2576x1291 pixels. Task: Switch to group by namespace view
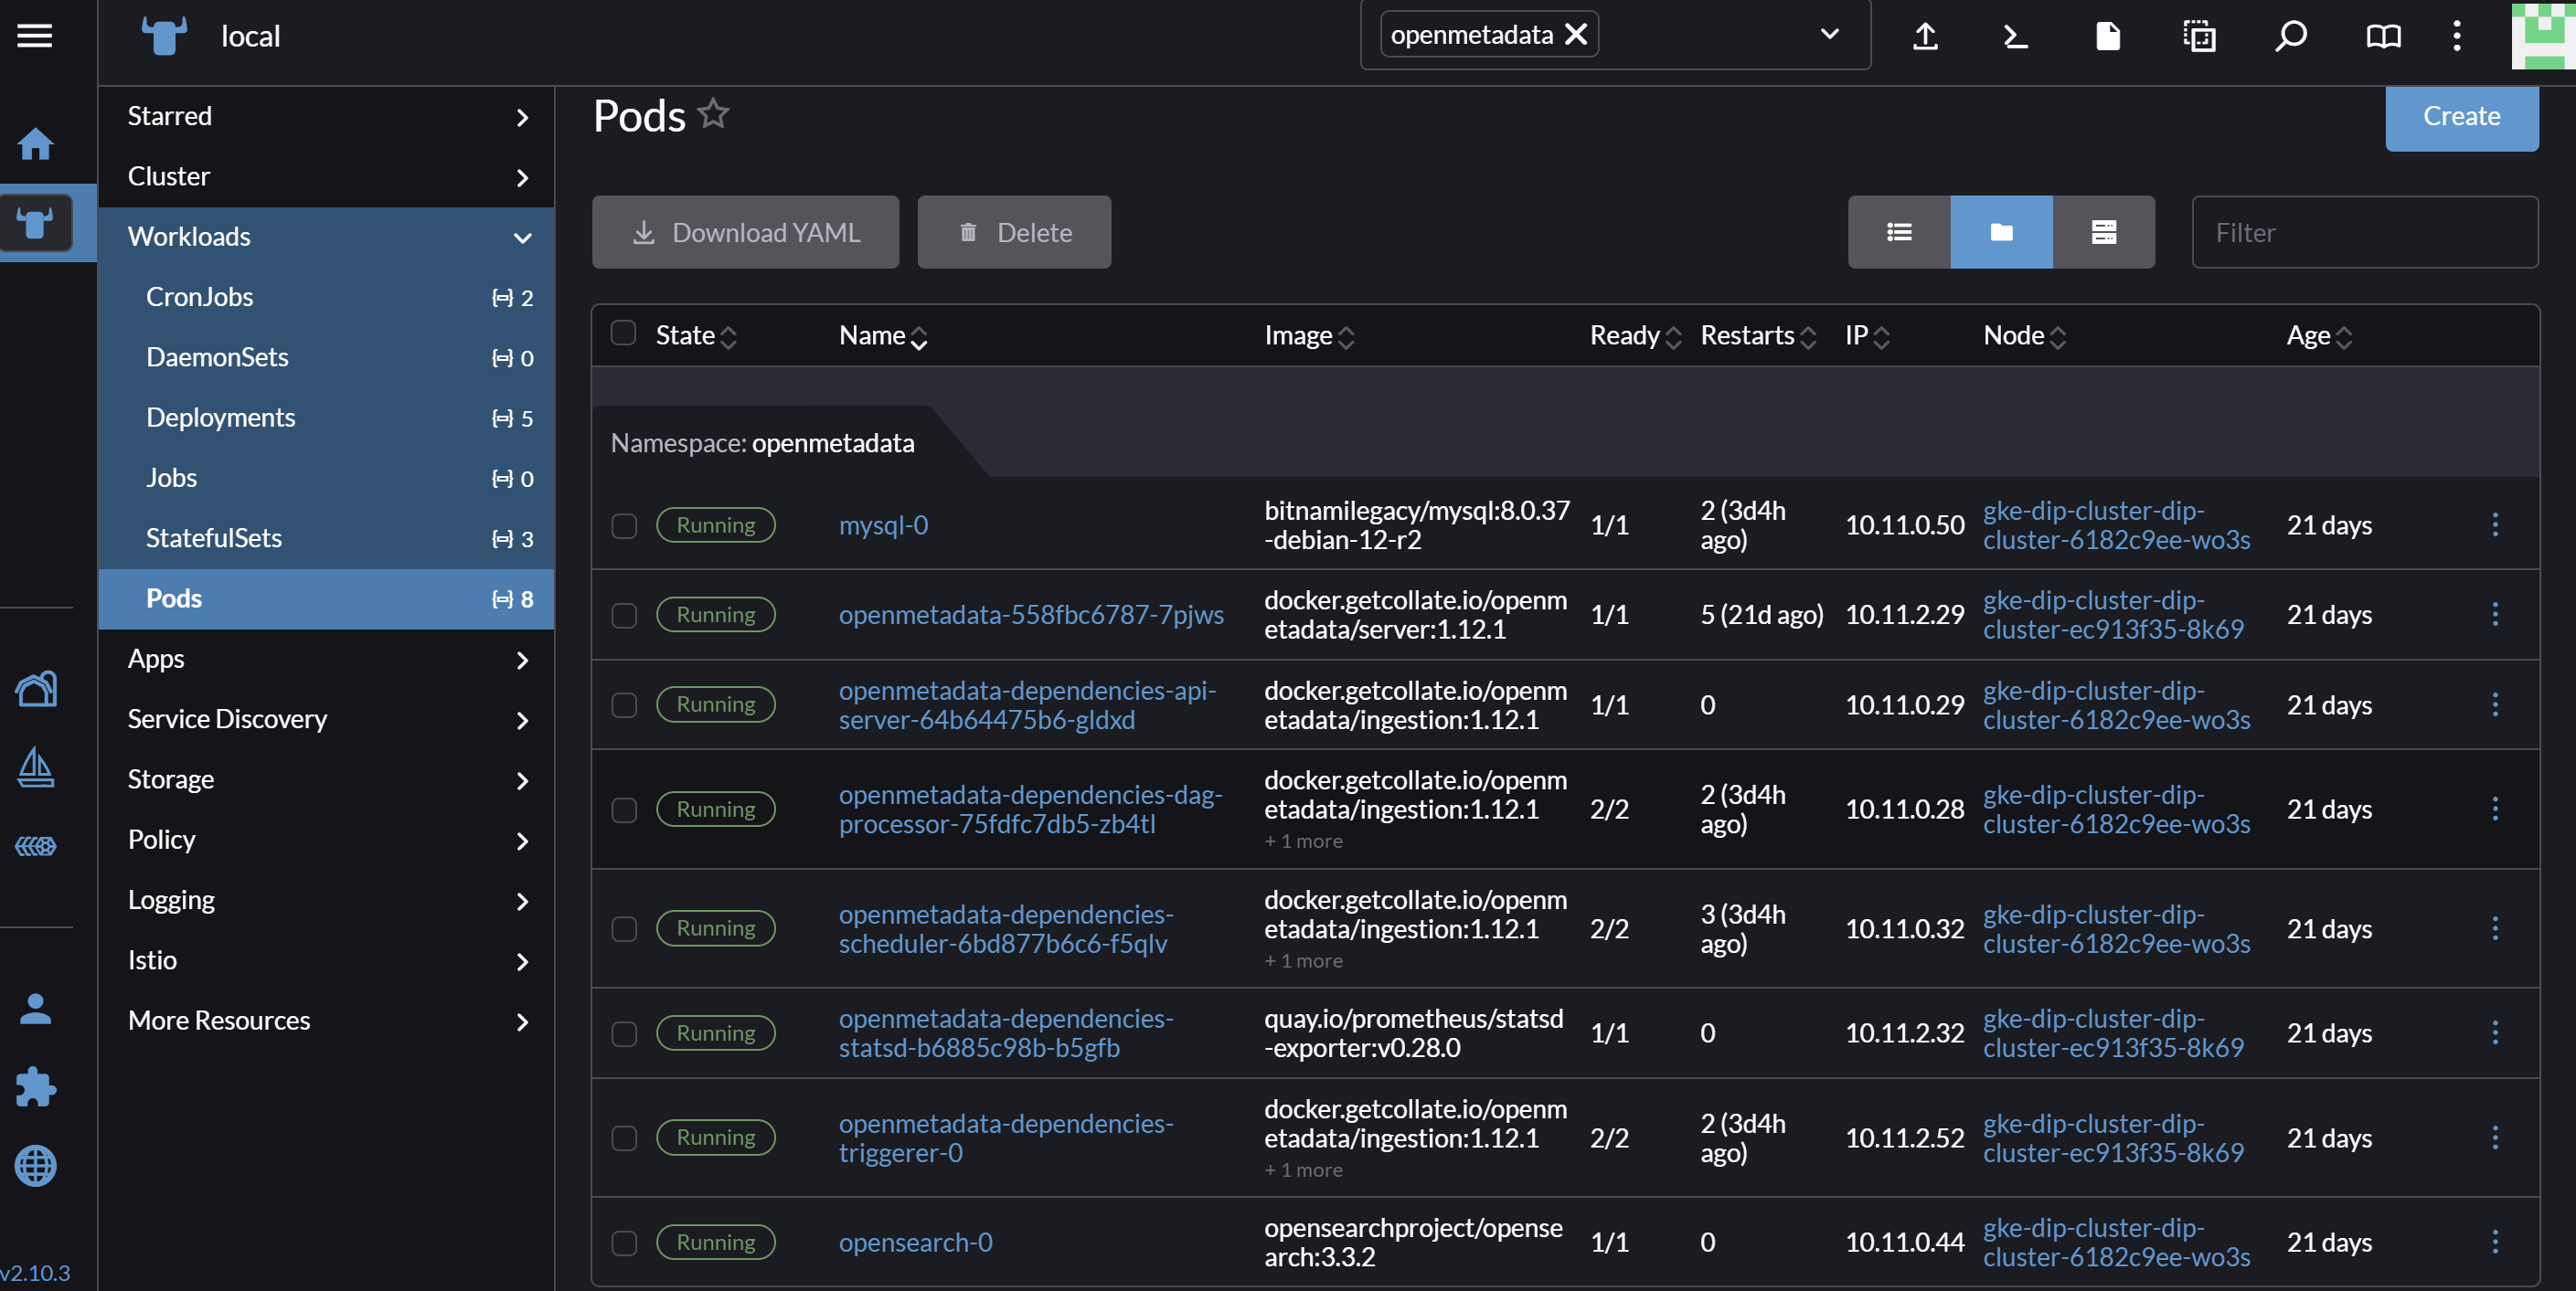coord(2001,232)
